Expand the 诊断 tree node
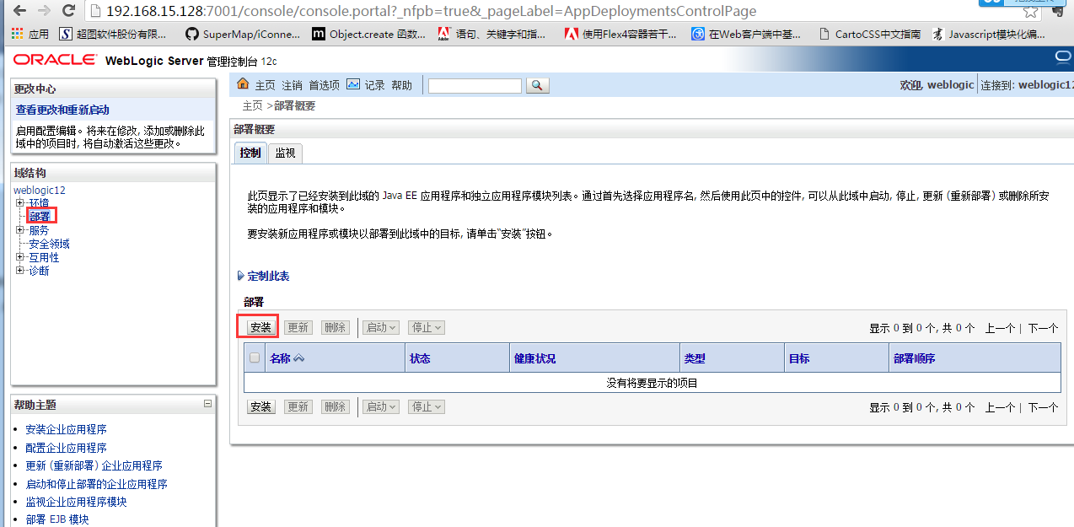Screen dimensions: 1074x527 coord(20,271)
